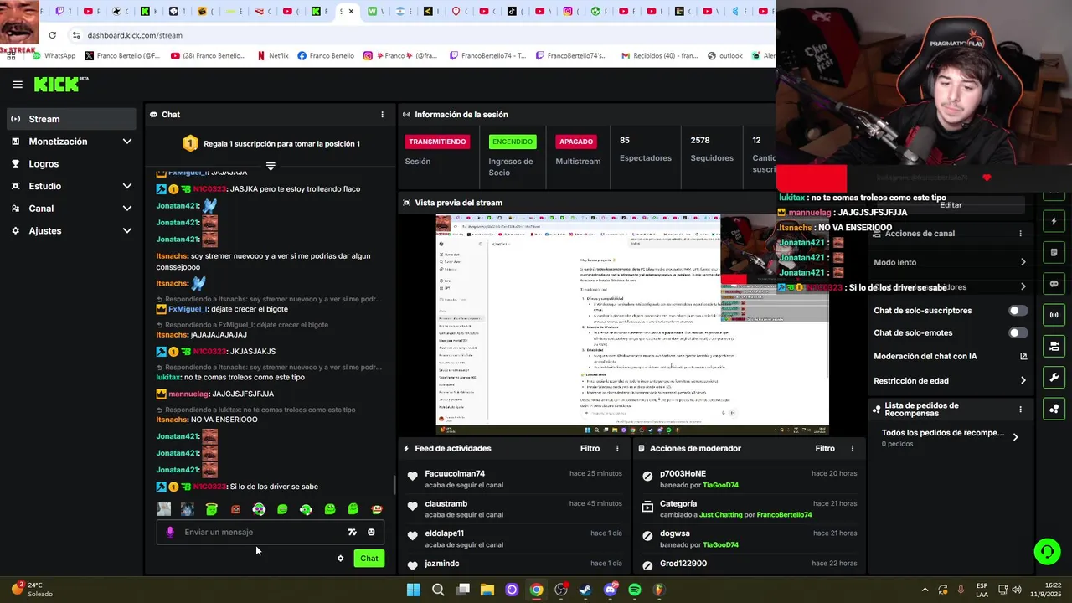Click the purple microphone icon in chat box
Viewport: 1072px width, 603px height.
170,532
